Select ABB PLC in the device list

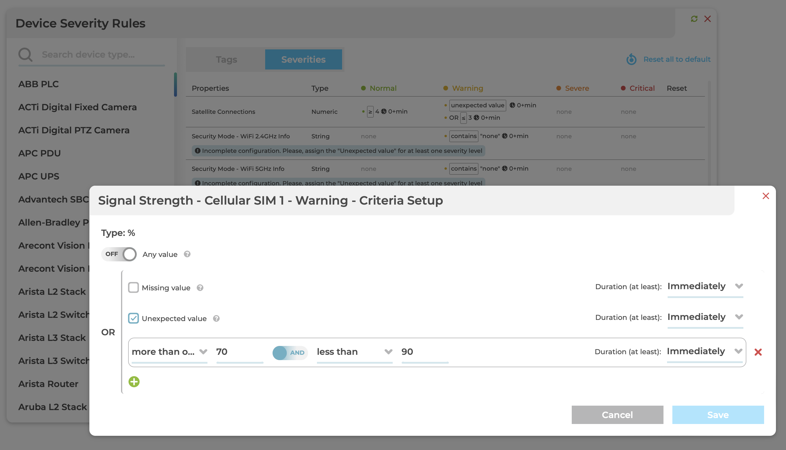pos(38,84)
